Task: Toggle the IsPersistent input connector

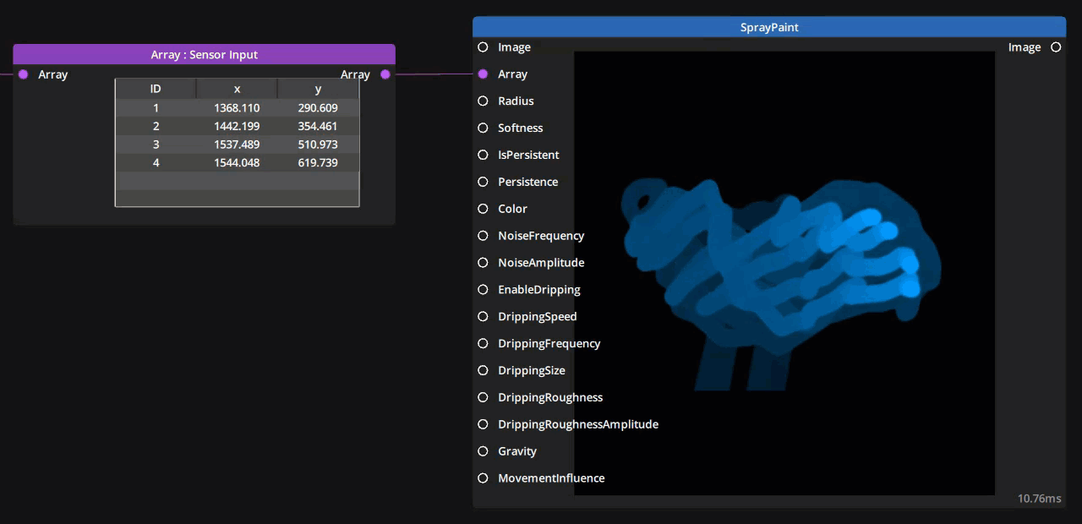Action: click(x=482, y=155)
